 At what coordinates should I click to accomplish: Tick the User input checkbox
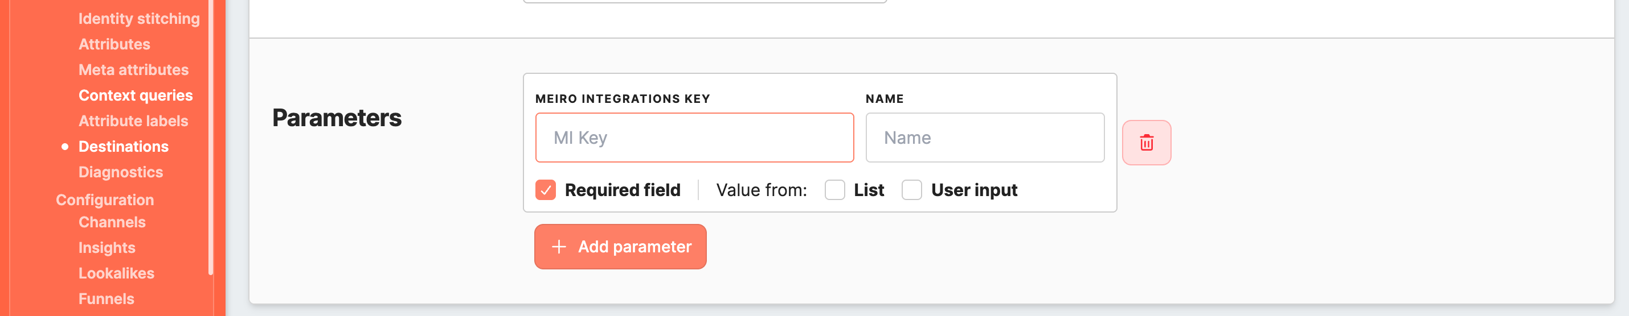(911, 190)
